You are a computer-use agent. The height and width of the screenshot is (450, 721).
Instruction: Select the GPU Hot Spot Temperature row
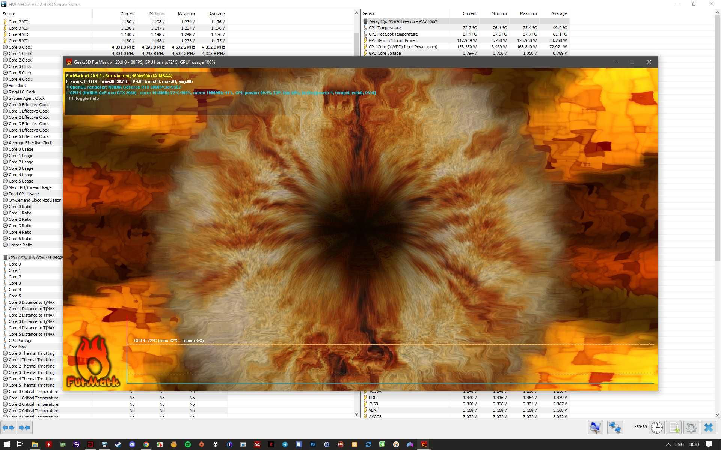[x=465, y=34]
